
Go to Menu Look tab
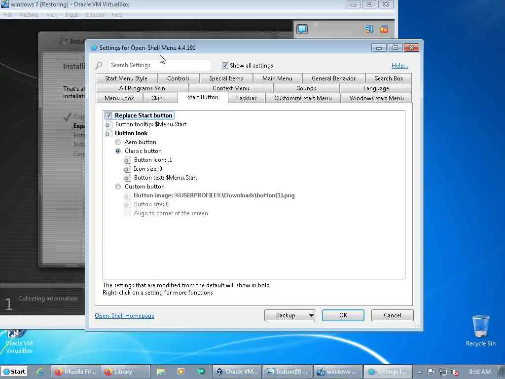[x=119, y=98]
